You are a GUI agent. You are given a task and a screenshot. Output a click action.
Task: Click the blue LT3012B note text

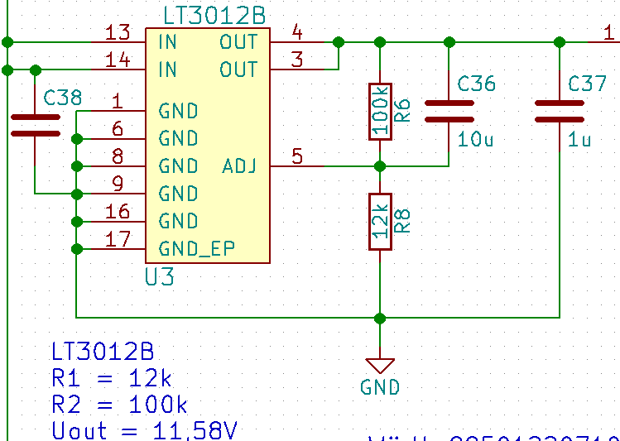coord(103,352)
